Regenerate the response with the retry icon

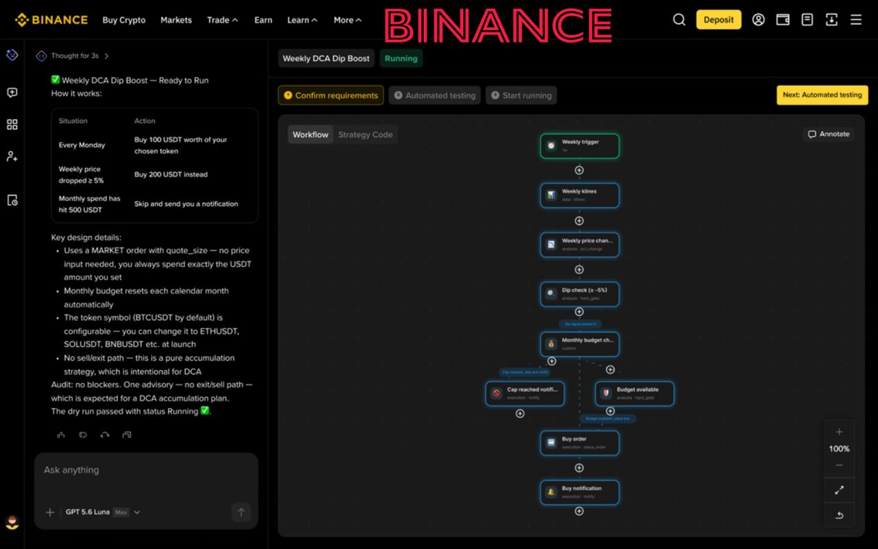104,434
